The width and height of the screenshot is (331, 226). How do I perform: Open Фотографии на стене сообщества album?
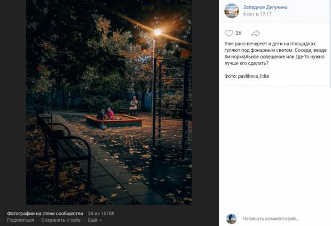pyautogui.click(x=45, y=213)
